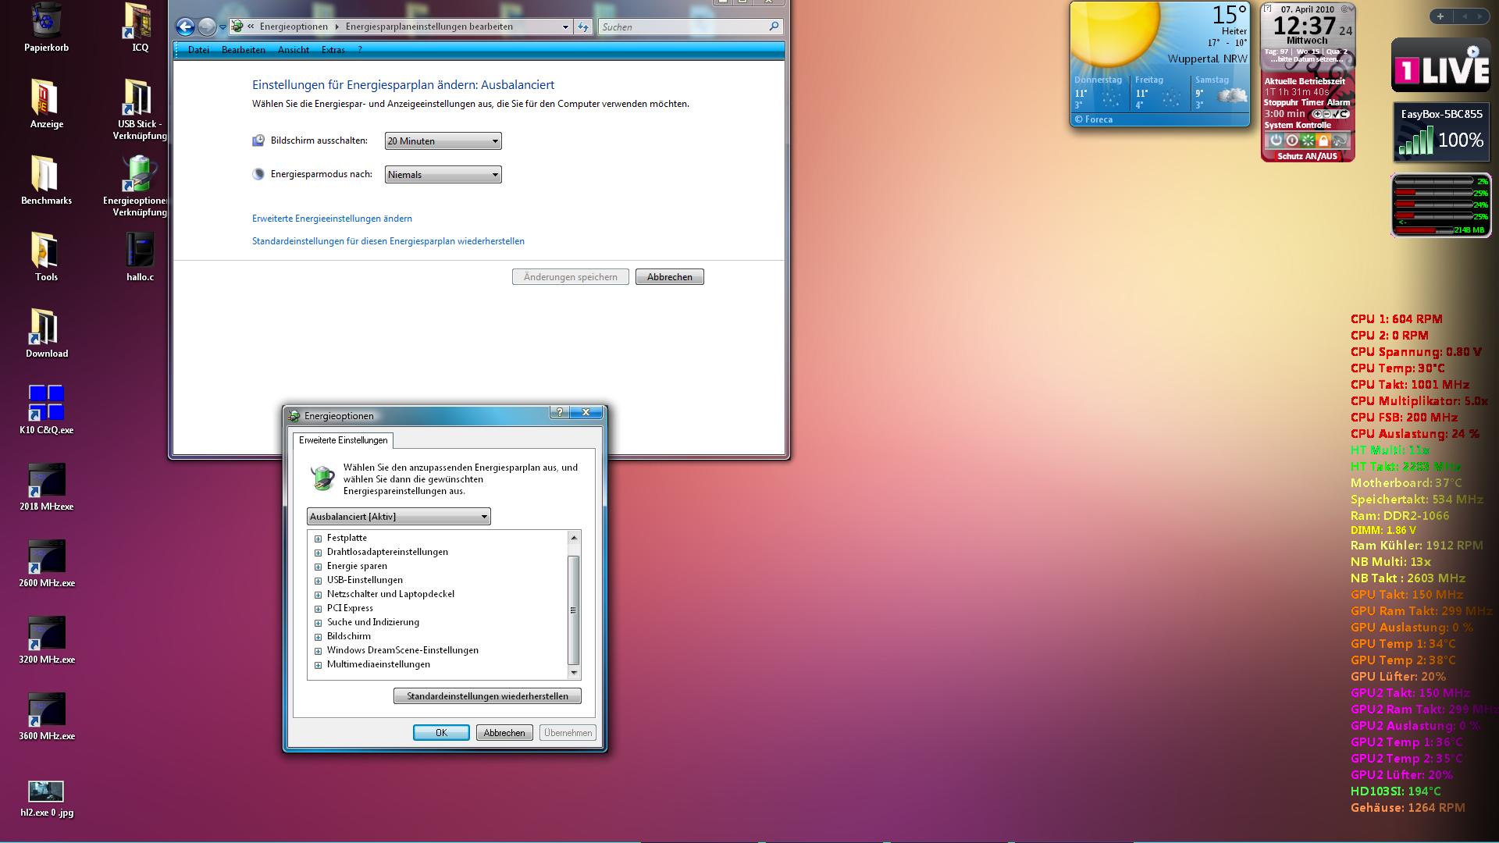Screen dimensions: 1499x843
Task: Open the Ansicht menu
Action: (293, 50)
